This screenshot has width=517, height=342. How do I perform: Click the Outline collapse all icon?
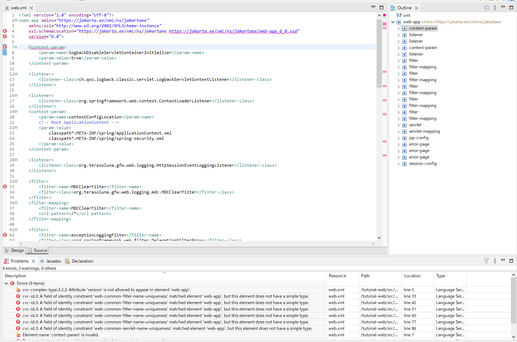(487, 8)
